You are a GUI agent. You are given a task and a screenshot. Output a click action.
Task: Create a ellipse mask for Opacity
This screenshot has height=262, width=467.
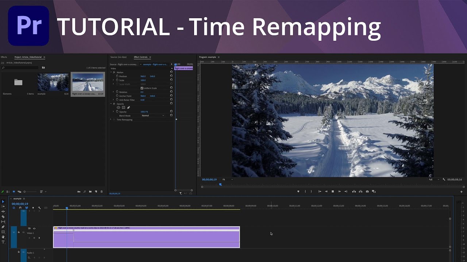click(x=118, y=108)
